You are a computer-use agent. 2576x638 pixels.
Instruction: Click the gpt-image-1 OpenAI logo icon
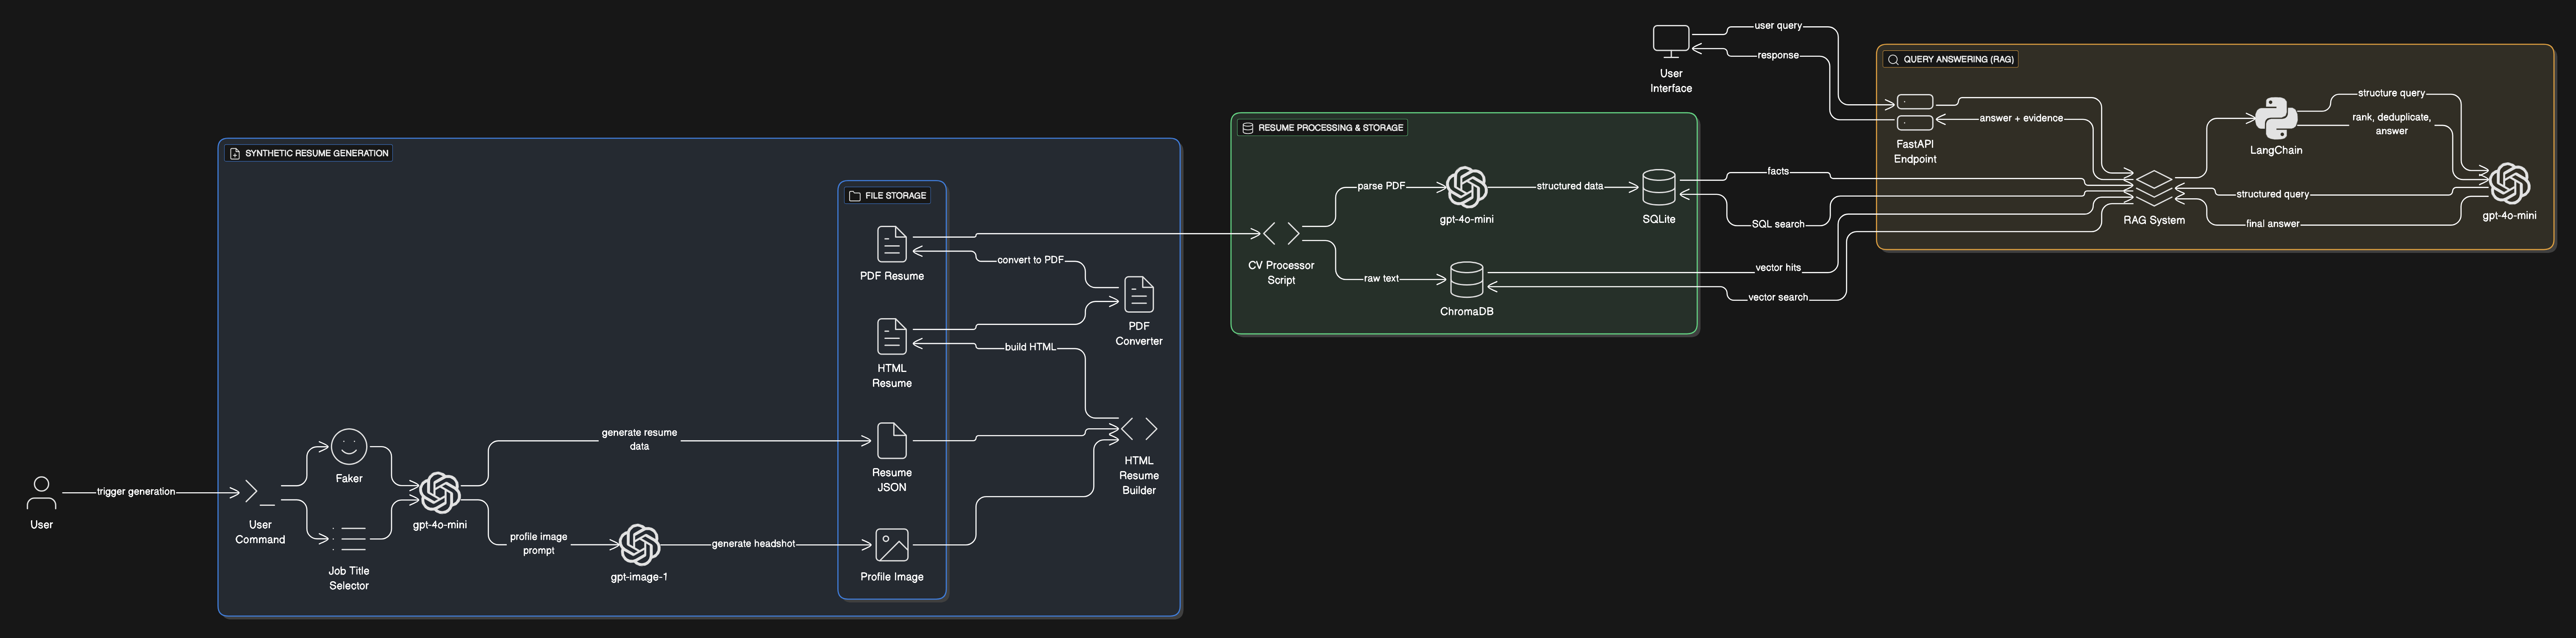click(639, 545)
